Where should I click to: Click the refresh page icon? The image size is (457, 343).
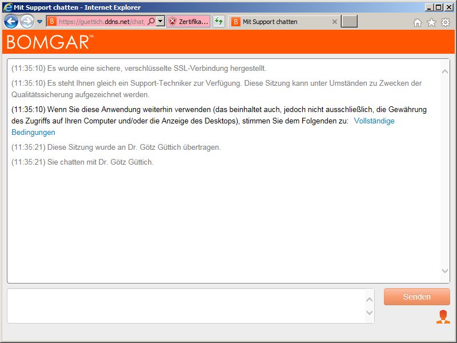click(x=219, y=22)
